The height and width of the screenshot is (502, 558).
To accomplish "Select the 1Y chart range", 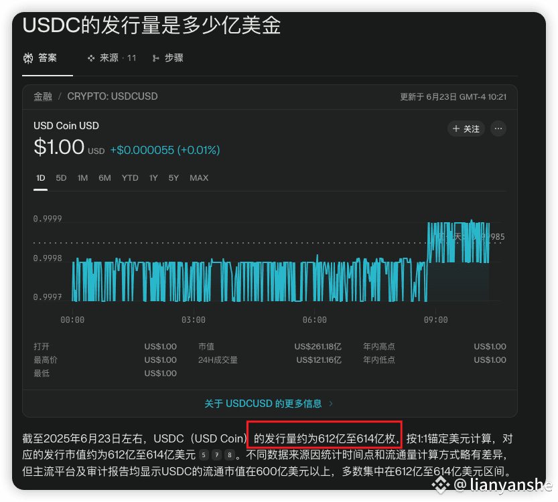I will (x=153, y=178).
